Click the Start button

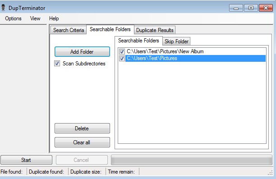(27, 160)
